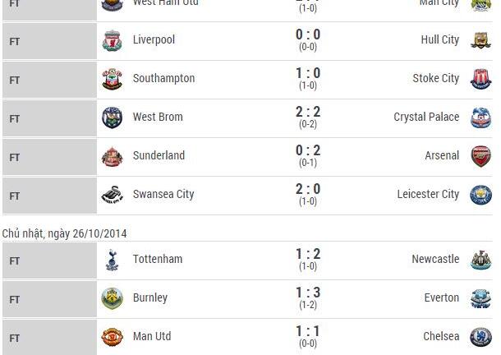View Sunderland vs Arsenal 0:2 score details

pyautogui.click(x=308, y=156)
